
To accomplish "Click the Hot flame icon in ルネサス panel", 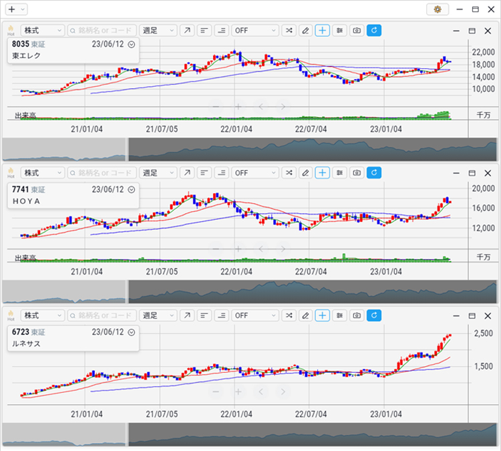I will tap(11, 315).
